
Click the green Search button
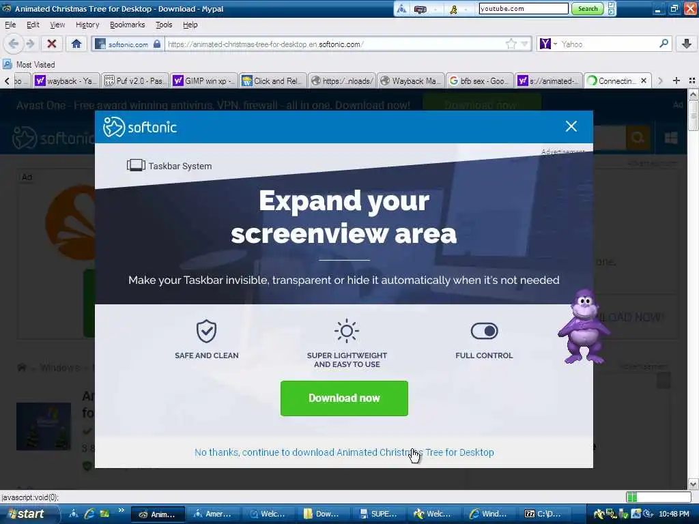(588, 8)
